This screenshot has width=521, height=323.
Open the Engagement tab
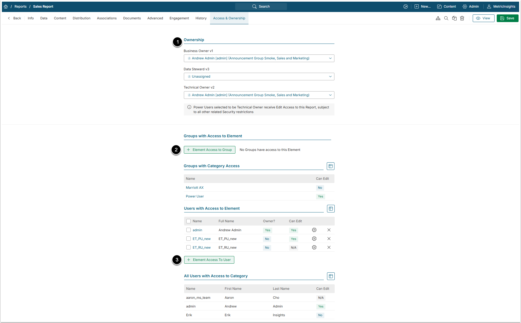click(179, 18)
